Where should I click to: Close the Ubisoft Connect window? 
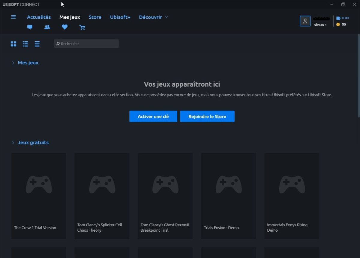click(x=354, y=4)
